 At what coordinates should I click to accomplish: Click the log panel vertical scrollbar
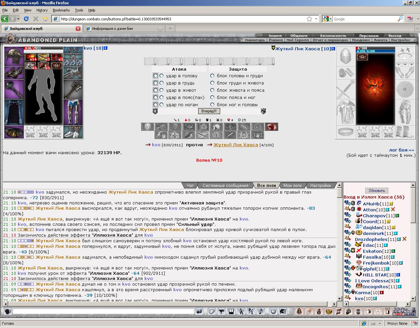click(339, 242)
